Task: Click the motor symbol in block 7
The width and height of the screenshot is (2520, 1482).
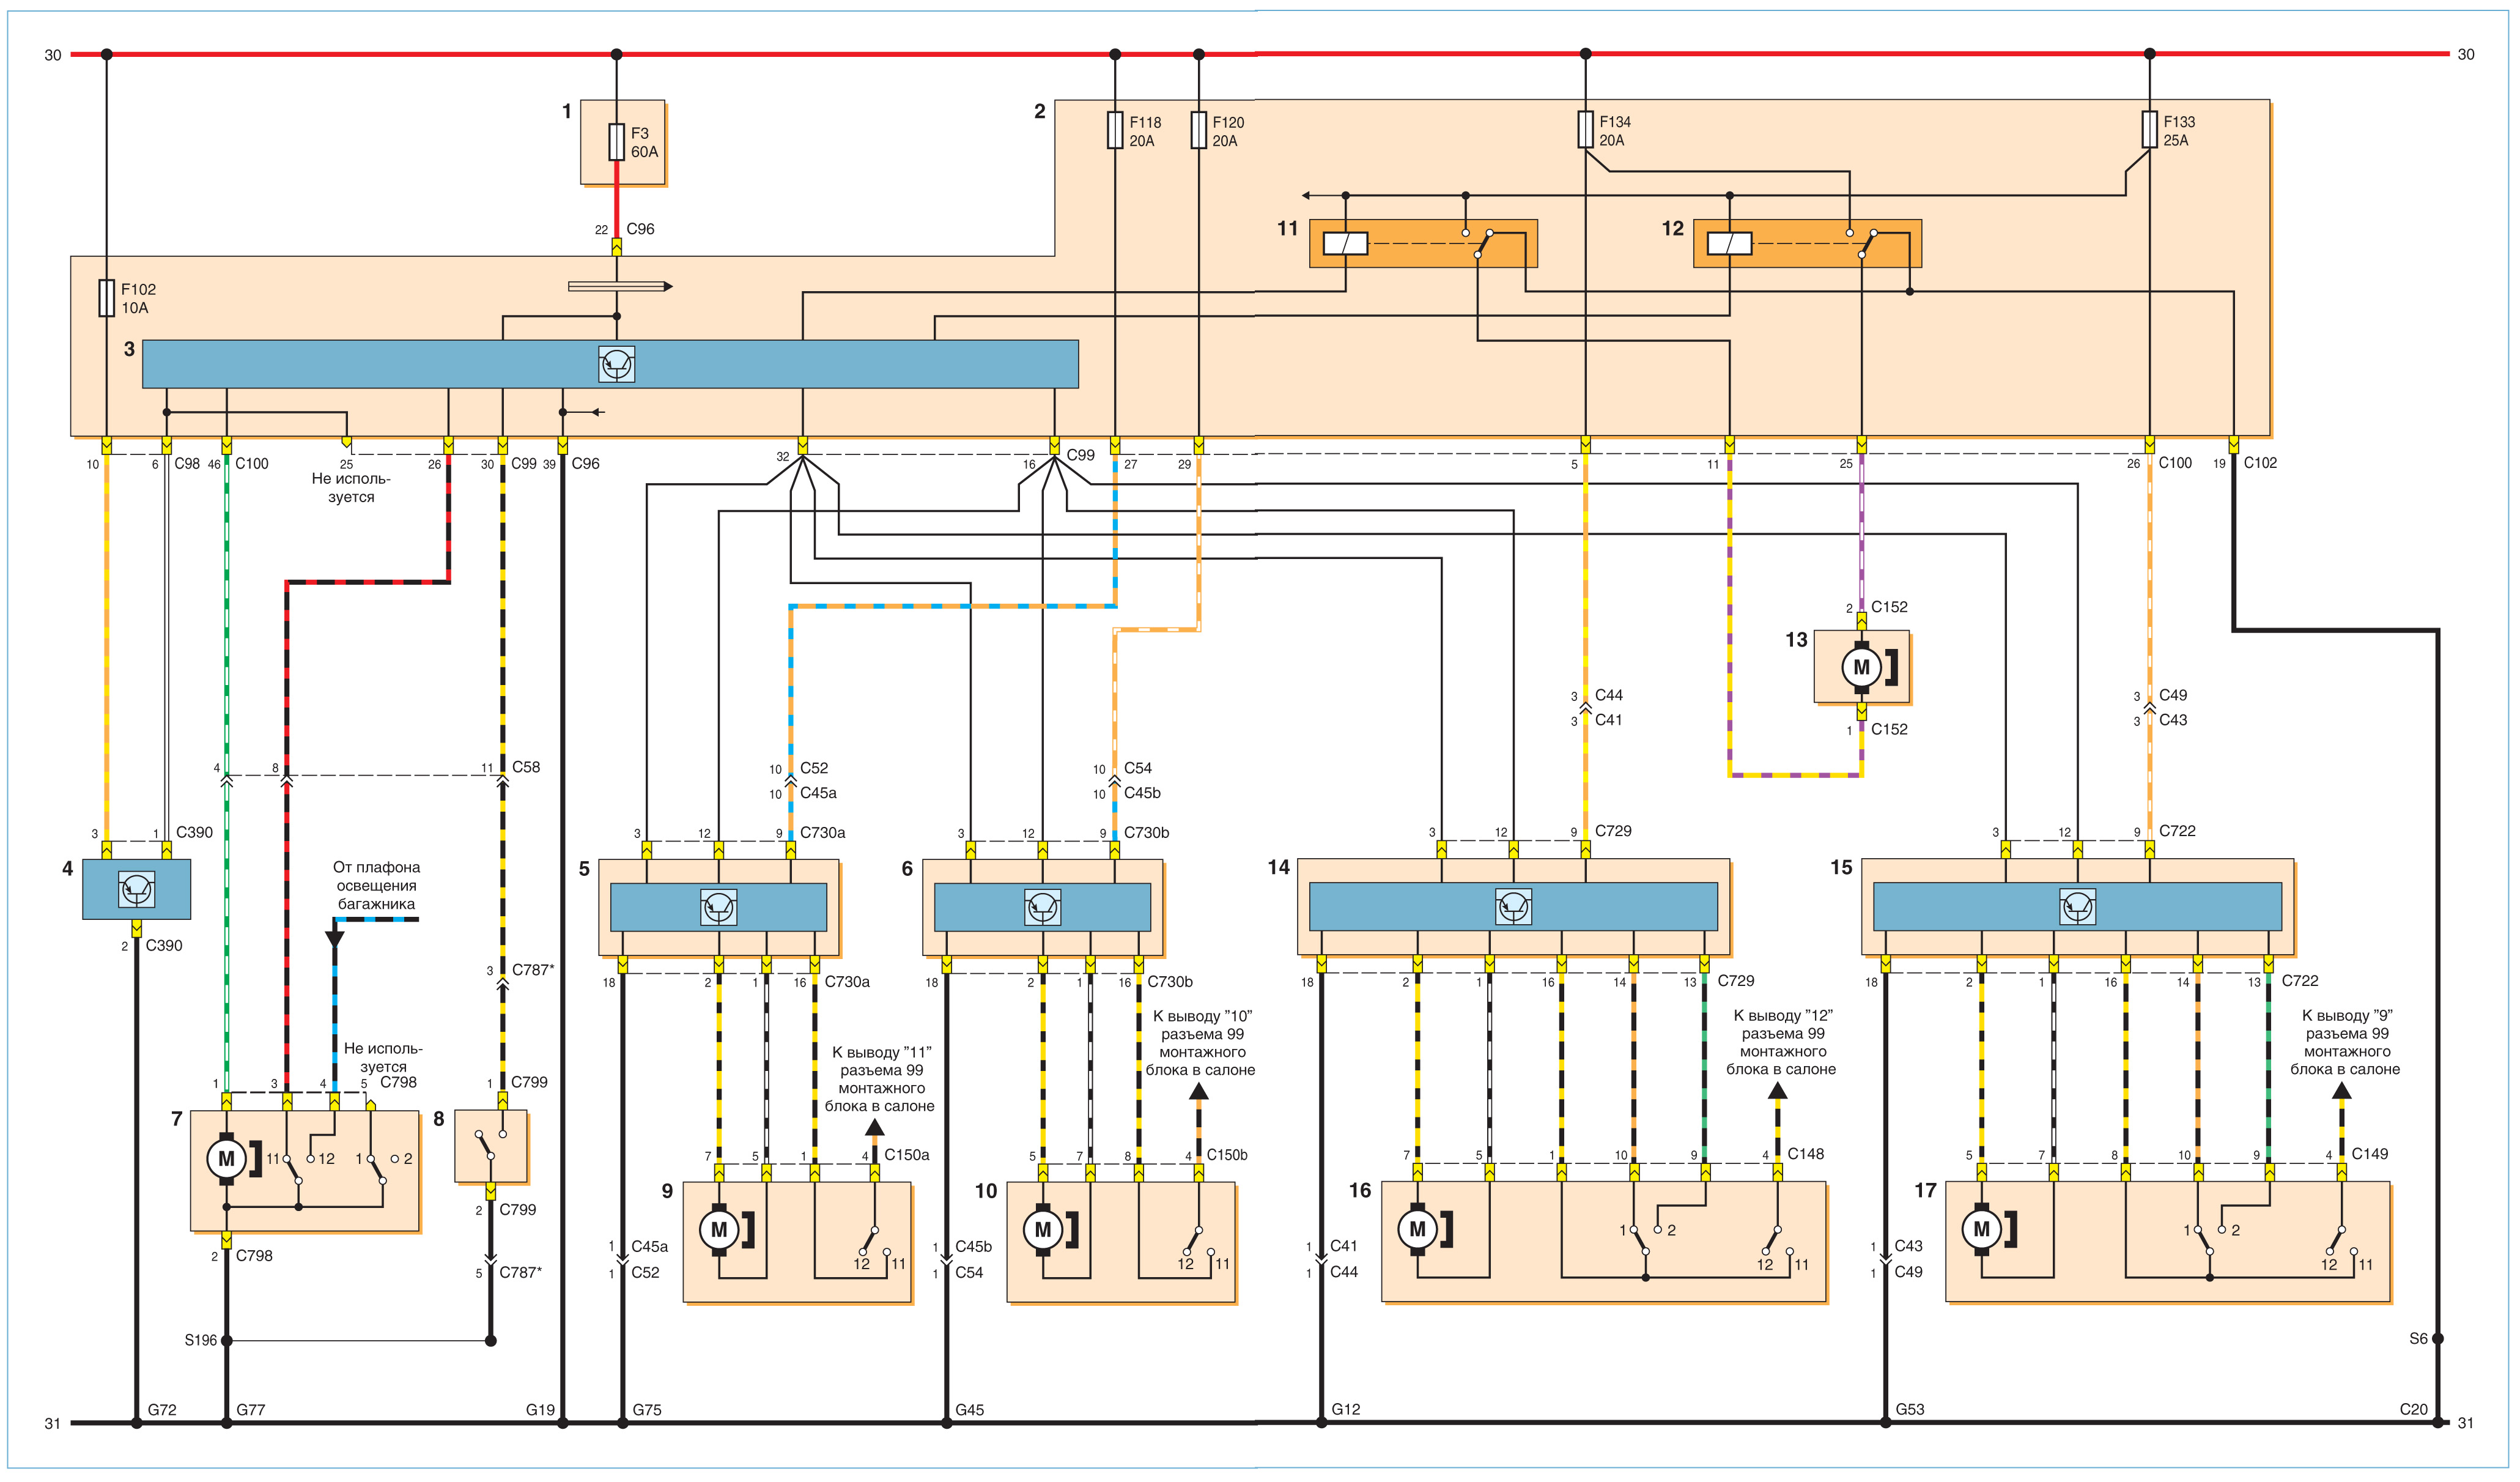Action: pyautogui.click(x=226, y=1159)
